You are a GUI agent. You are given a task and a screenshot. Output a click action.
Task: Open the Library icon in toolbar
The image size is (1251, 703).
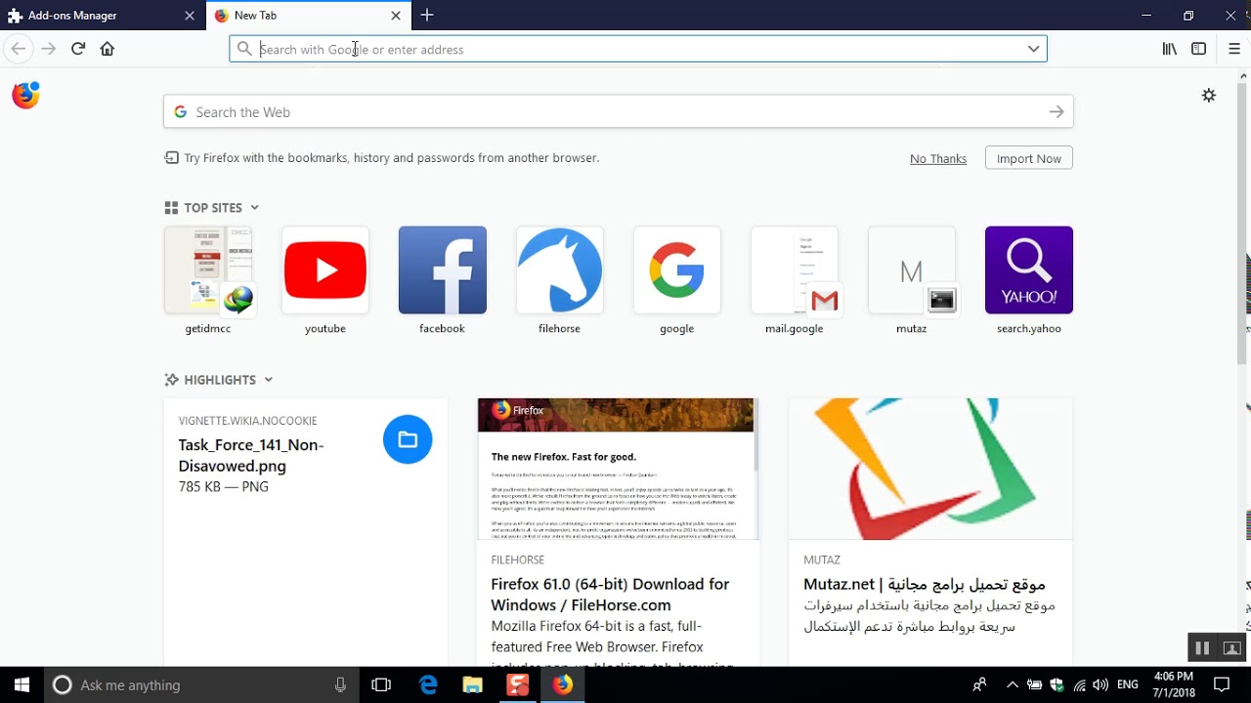(x=1169, y=49)
